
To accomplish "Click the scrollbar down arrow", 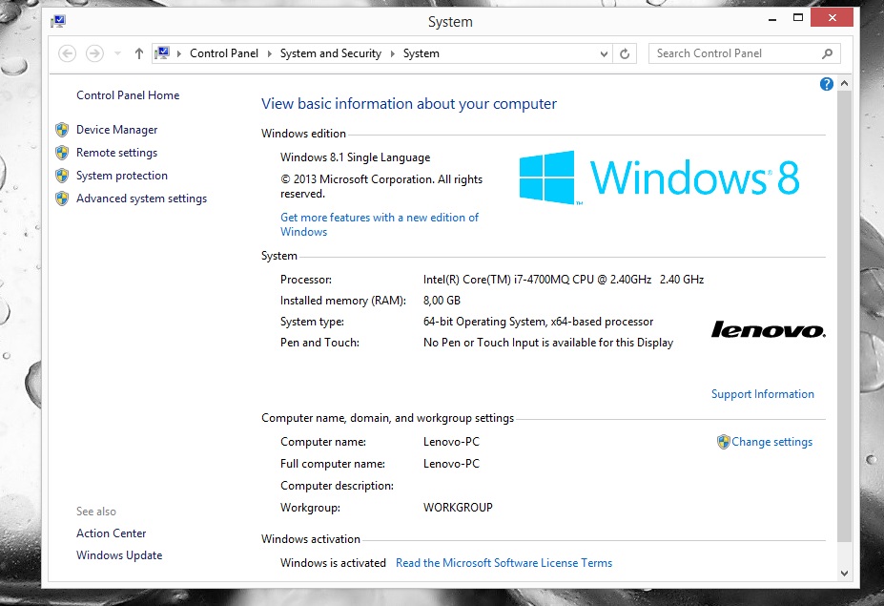I will 844,573.
